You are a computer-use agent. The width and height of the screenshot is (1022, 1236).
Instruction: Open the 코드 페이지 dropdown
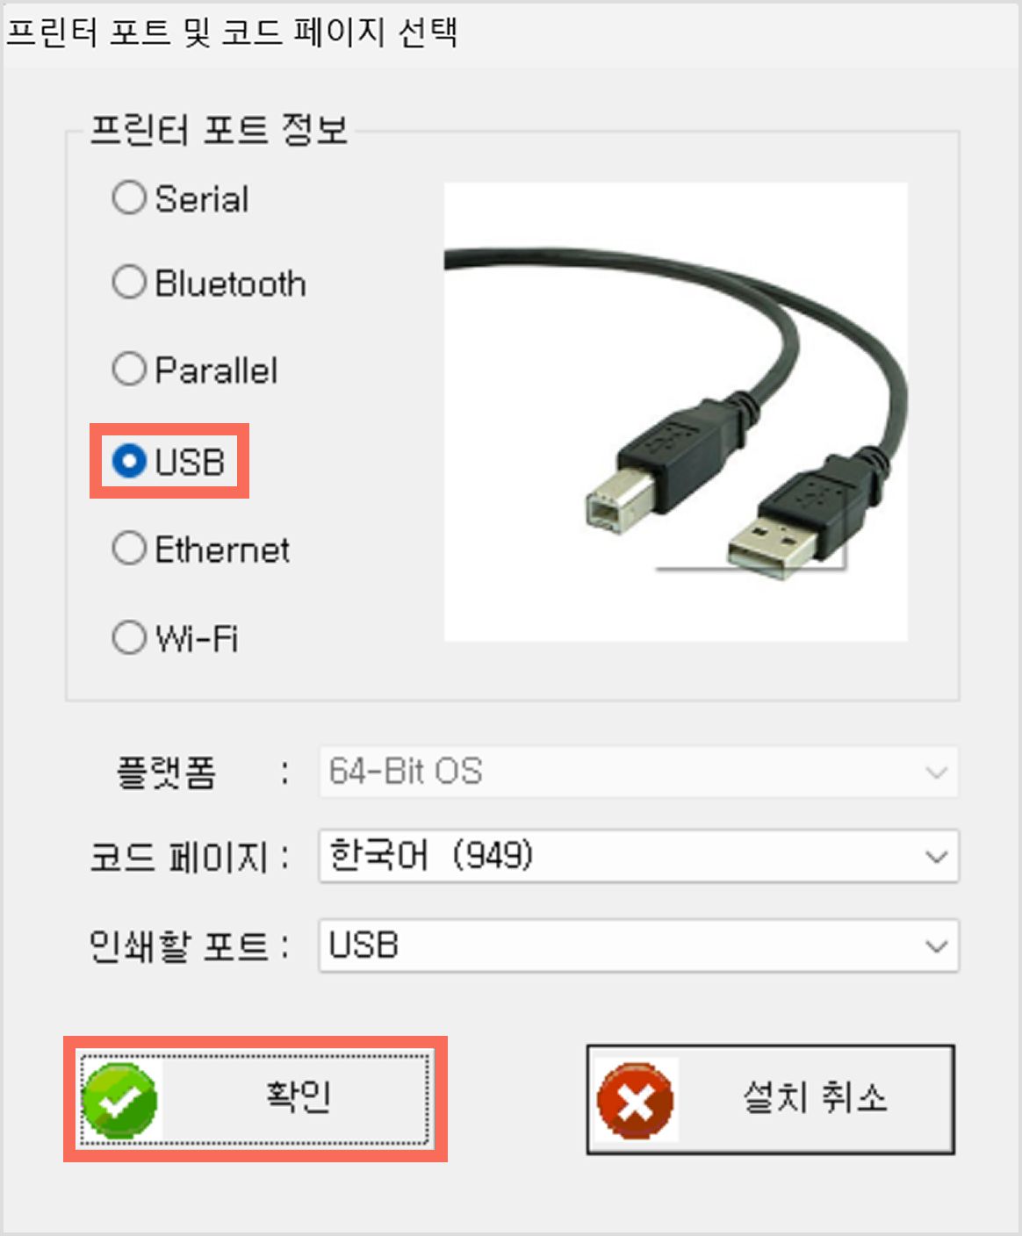pos(638,856)
